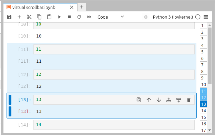This screenshot has width=215, height=135.
Task: Open a new launcher tab with plus
Action: click(x=82, y=7)
